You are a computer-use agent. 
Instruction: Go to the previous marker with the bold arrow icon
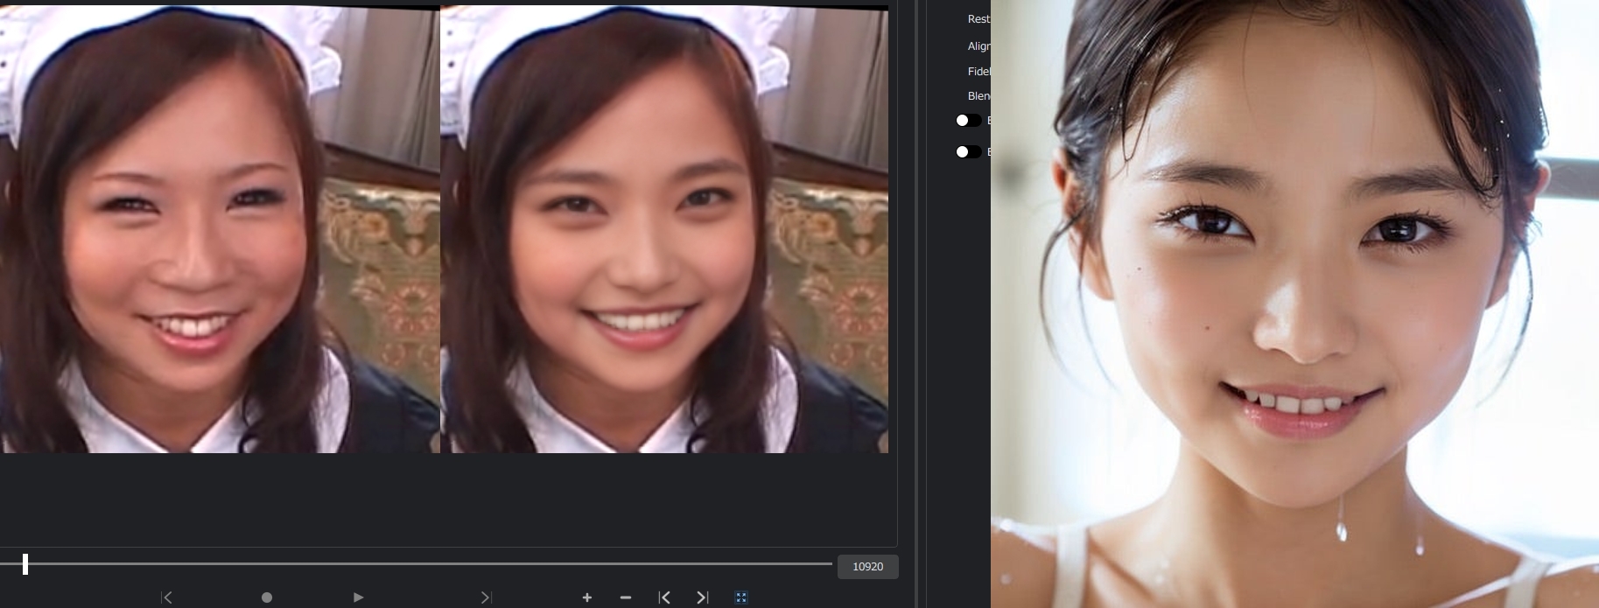click(x=664, y=598)
